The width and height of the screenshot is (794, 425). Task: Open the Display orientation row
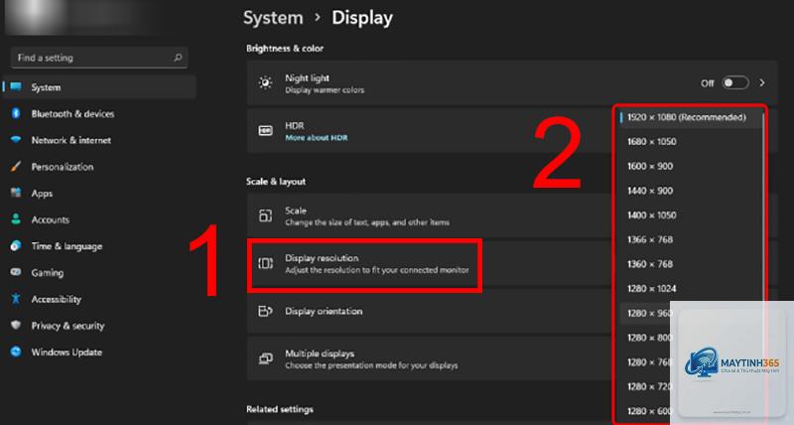click(430, 311)
